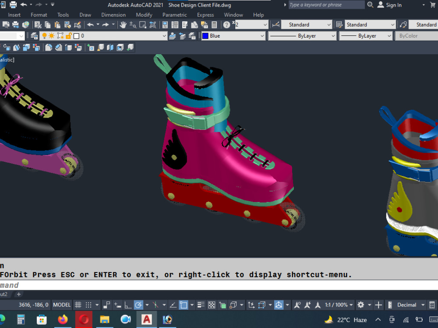Click the MODEL button in the status bar
Image resolution: width=438 pixels, height=328 pixels.
[62, 305]
